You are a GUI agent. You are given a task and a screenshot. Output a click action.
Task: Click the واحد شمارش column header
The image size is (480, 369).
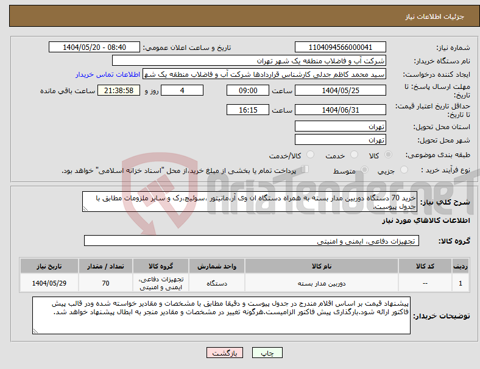[x=217, y=266]
